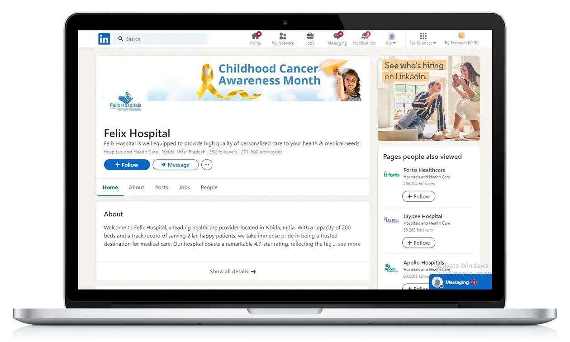Open the Home feed icon
This screenshot has height=342, width=570.
coord(256,36)
